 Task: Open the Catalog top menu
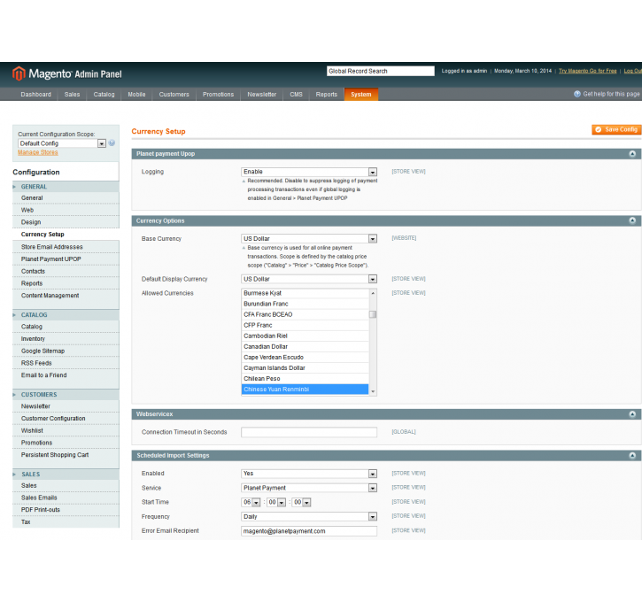(104, 95)
